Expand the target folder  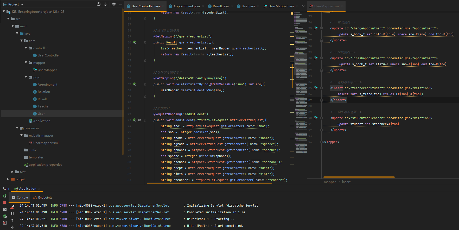8,179
